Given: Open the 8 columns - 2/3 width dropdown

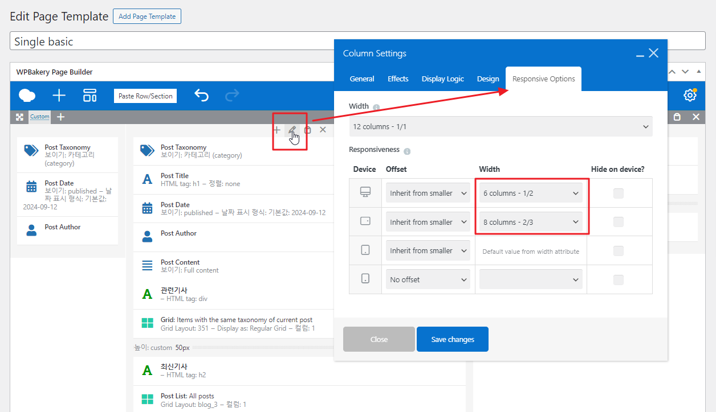Looking at the screenshot, I should pos(531,222).
